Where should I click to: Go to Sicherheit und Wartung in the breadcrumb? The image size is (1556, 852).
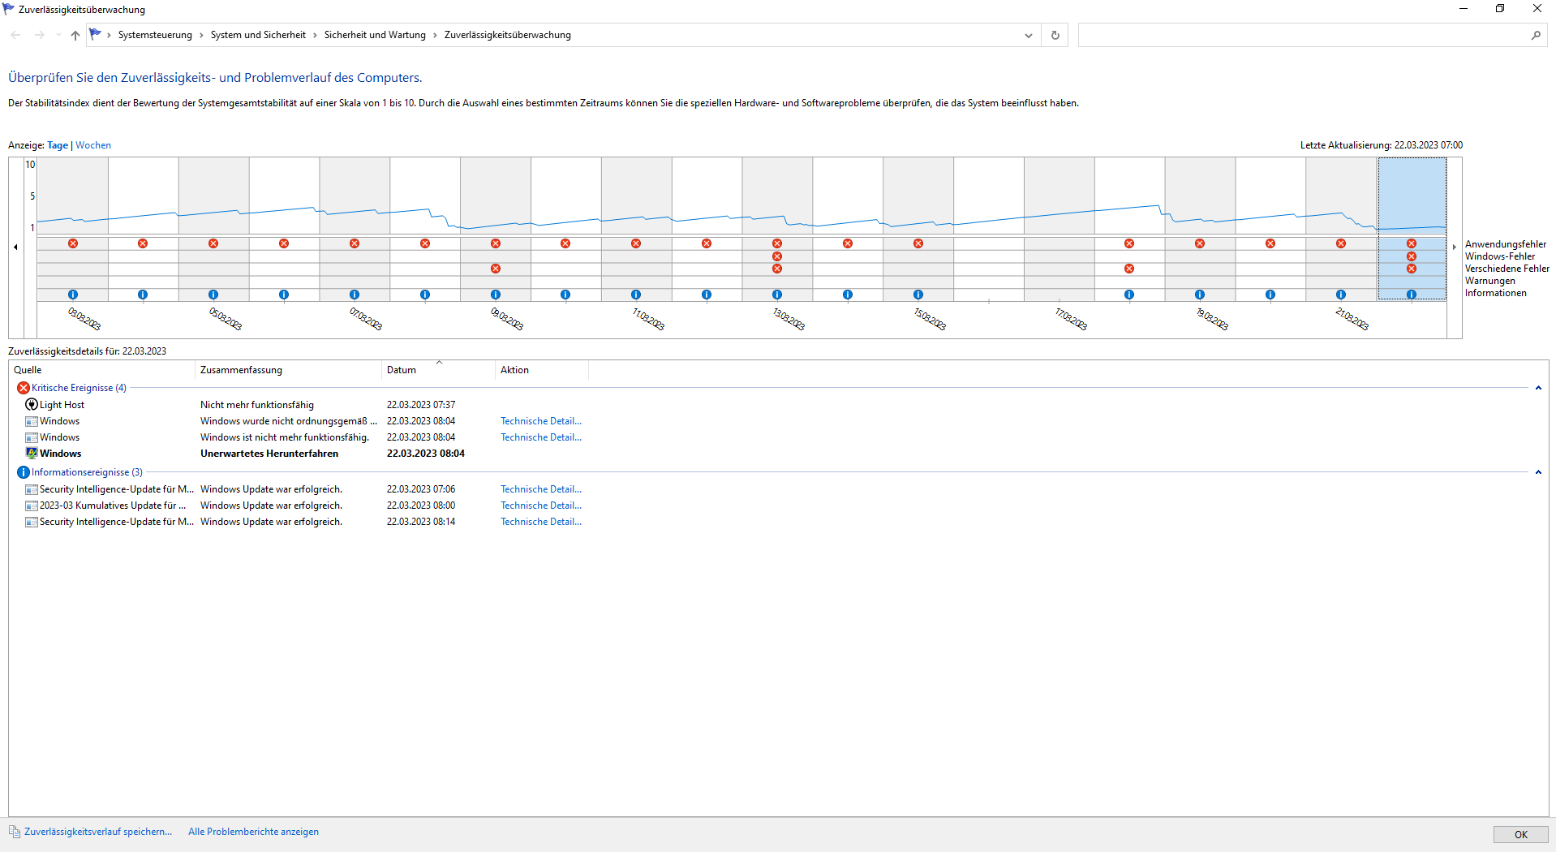[375, 35]
